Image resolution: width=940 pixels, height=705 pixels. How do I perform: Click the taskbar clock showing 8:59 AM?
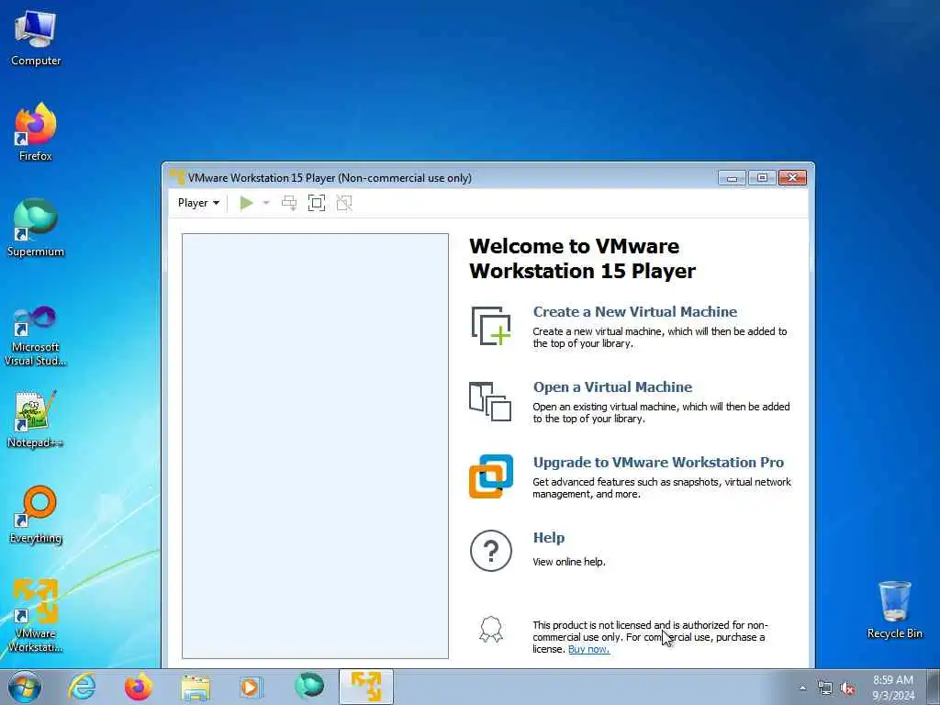(893, 688)
